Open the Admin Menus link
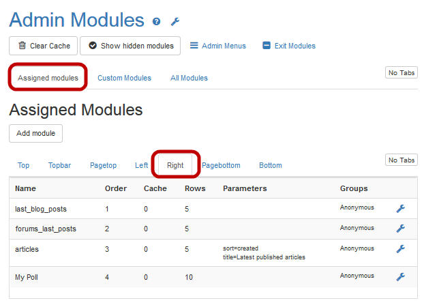This screenshot has width=424, height=303. pos(217,46)
